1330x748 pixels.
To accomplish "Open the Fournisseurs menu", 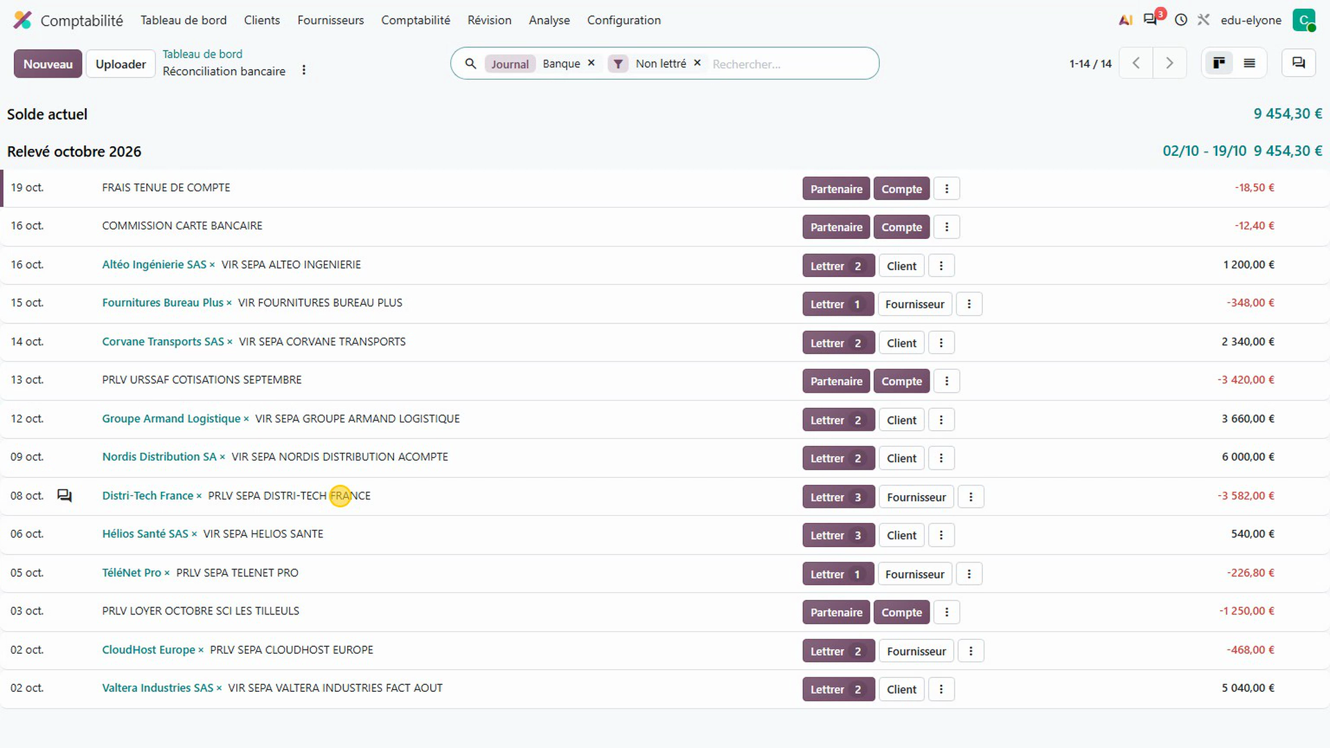I will (330, 20).
